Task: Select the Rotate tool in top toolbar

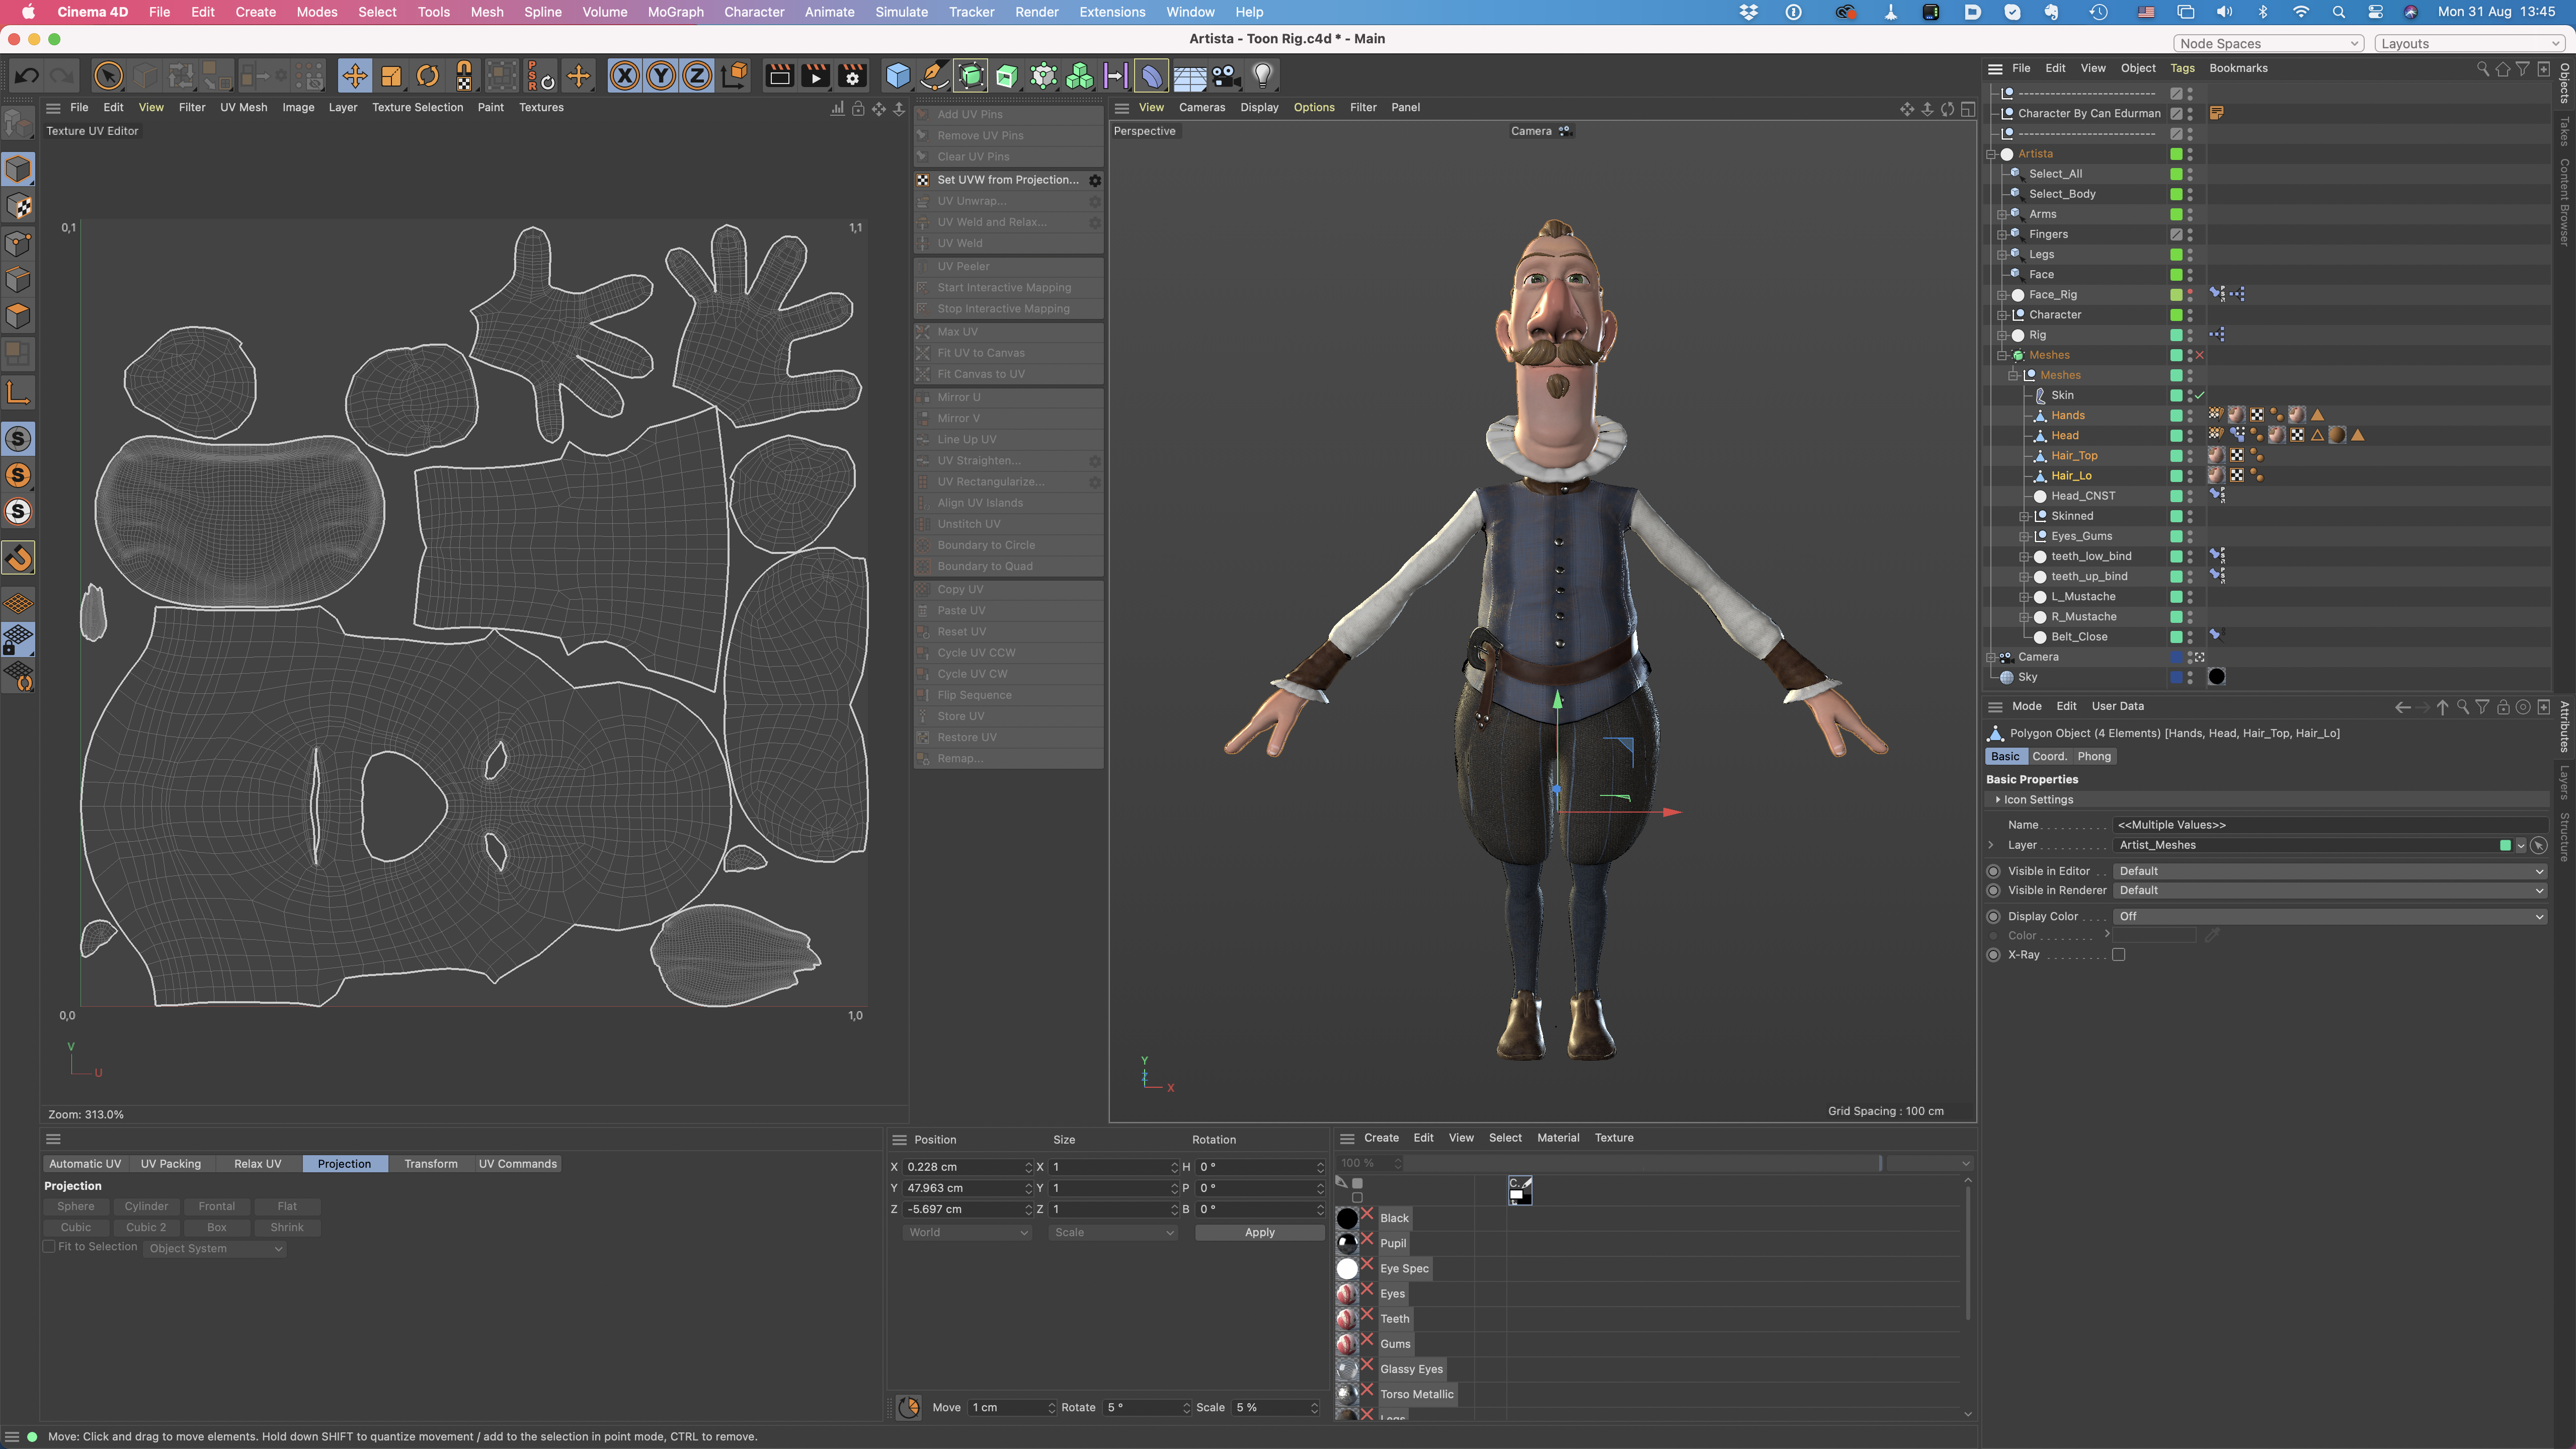Action: 427,76
